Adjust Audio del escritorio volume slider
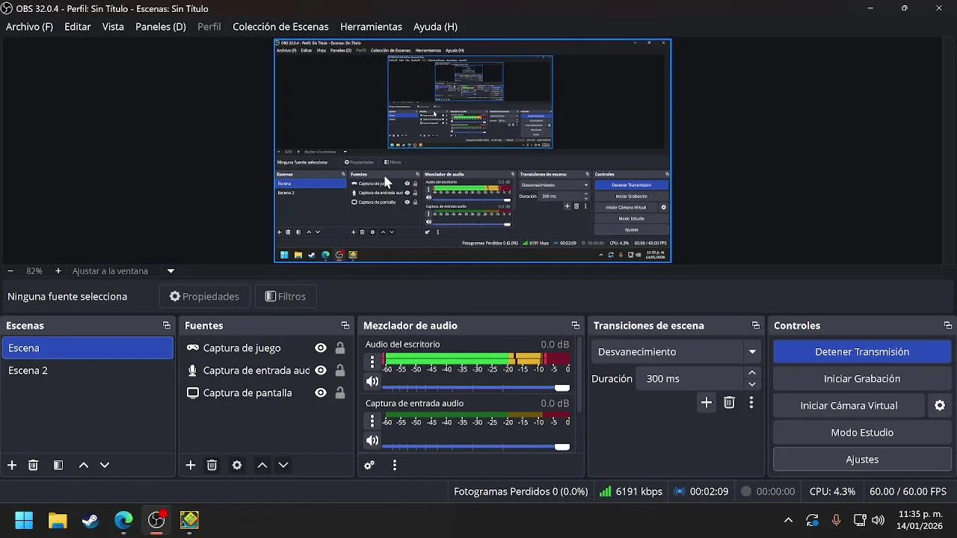Viewport: 957px width, 538px height. click(x=476, y=388)
